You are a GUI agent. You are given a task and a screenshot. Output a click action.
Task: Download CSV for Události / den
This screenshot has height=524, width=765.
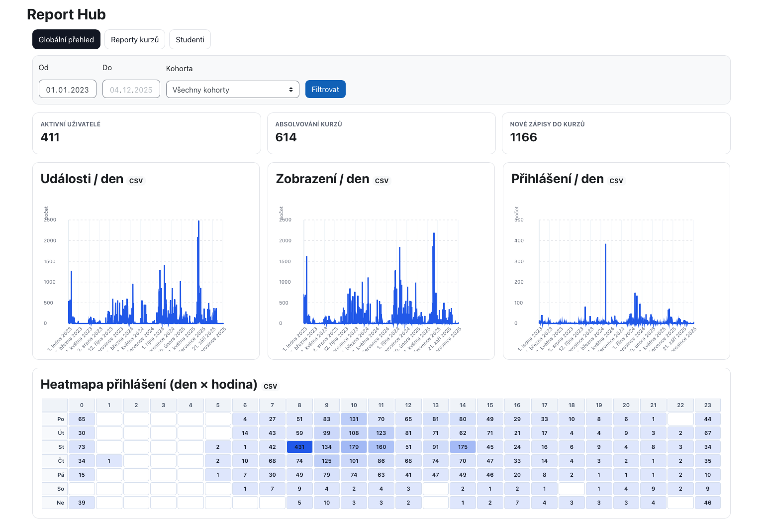(136, 181)
